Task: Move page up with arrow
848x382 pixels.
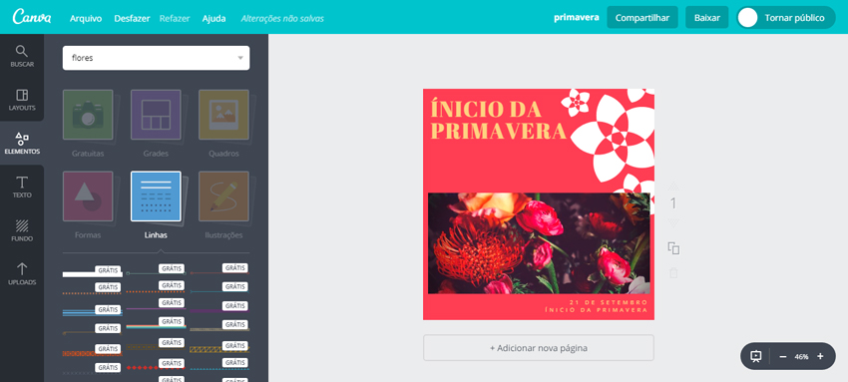Action: (673, 187)
